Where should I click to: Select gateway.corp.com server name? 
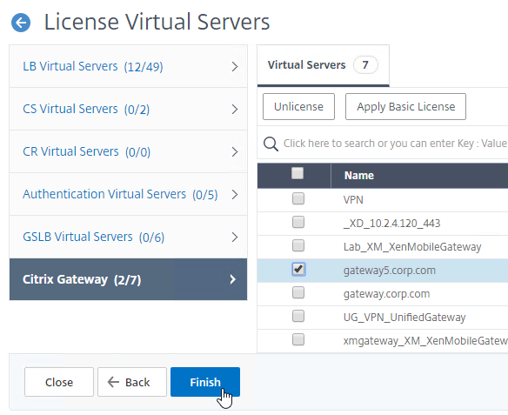[x=386, y=294]
